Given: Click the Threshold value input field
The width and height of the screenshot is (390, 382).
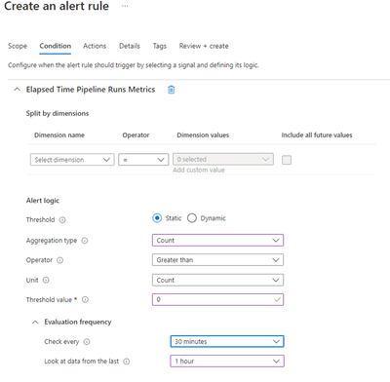Looking at the screenshot, I should click(217, 299).
